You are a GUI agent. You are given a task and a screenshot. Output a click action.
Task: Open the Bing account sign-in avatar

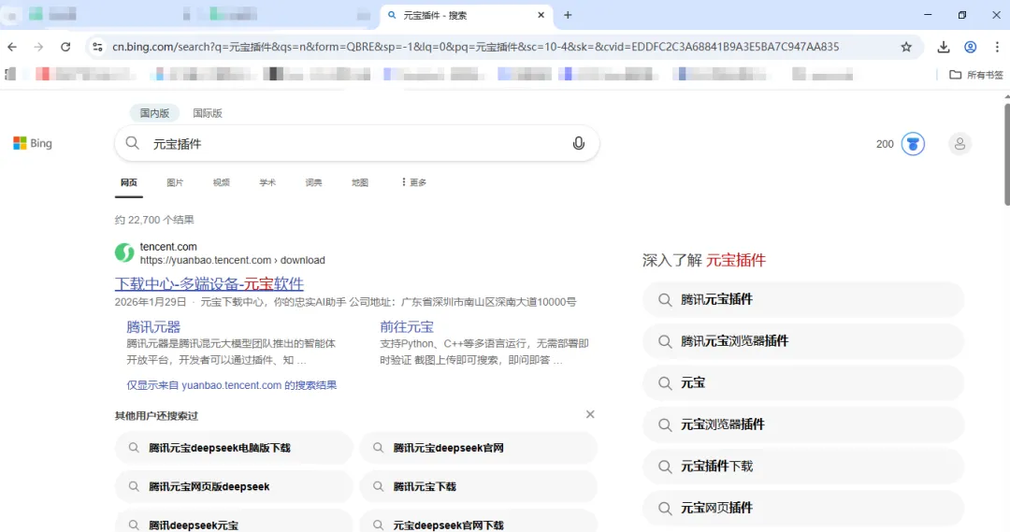[x=959, y=144]
